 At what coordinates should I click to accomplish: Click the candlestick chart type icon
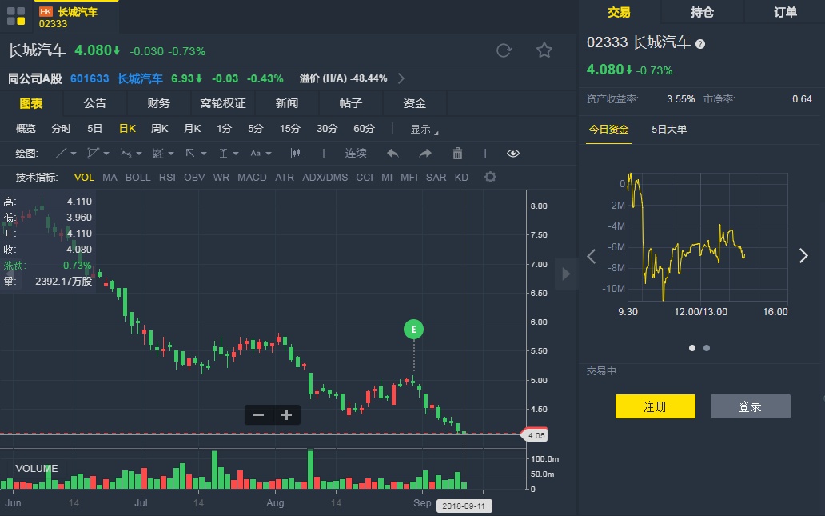[x=296, y=154]
